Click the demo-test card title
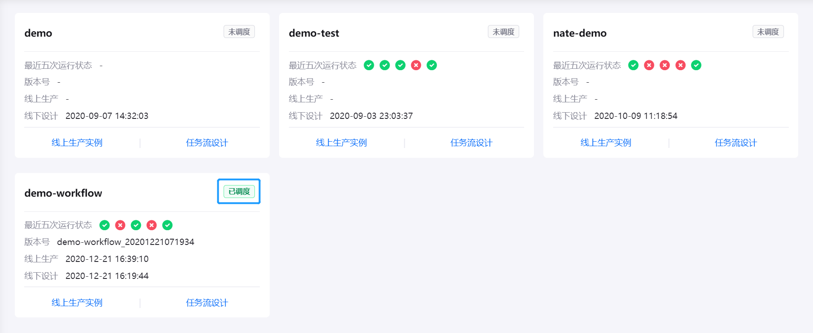Screen dimensions: 813x333 [314, 33]
